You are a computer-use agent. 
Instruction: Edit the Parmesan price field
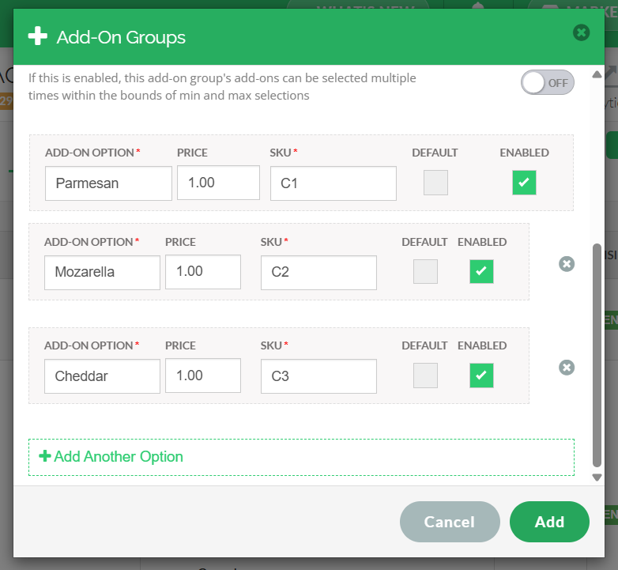(218, 183)
